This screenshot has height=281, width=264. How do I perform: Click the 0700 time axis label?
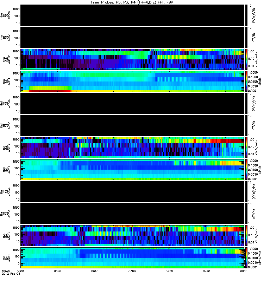click(132, 271)
